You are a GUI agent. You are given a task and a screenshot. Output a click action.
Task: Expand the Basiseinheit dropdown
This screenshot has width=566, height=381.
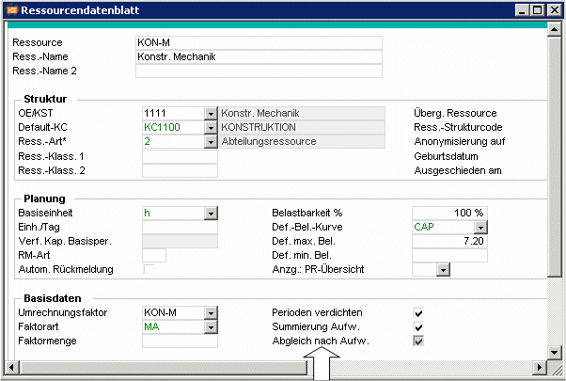[x=211, y=213]
